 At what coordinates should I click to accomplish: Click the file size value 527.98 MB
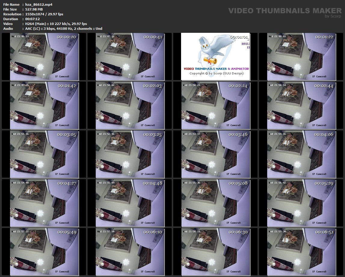(34, 9)
